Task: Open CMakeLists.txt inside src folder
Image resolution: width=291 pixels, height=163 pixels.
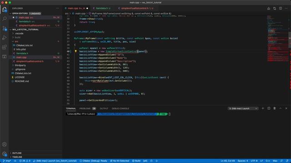Action: coord(24,45)
